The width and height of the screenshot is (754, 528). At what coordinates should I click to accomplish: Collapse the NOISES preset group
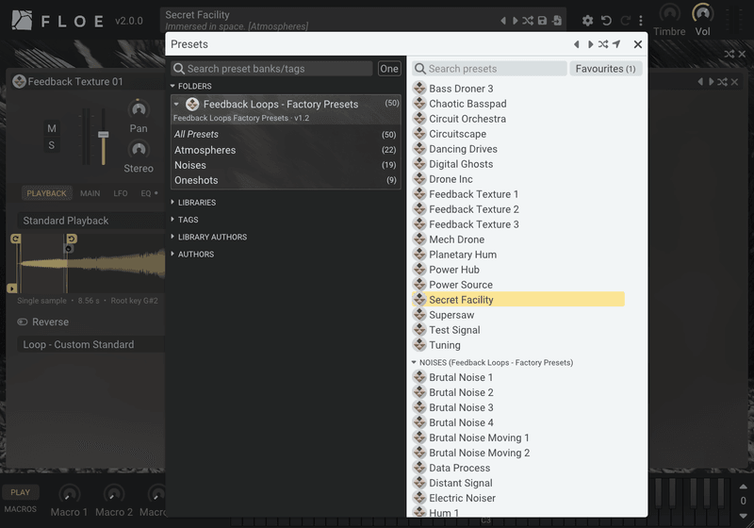414,363
